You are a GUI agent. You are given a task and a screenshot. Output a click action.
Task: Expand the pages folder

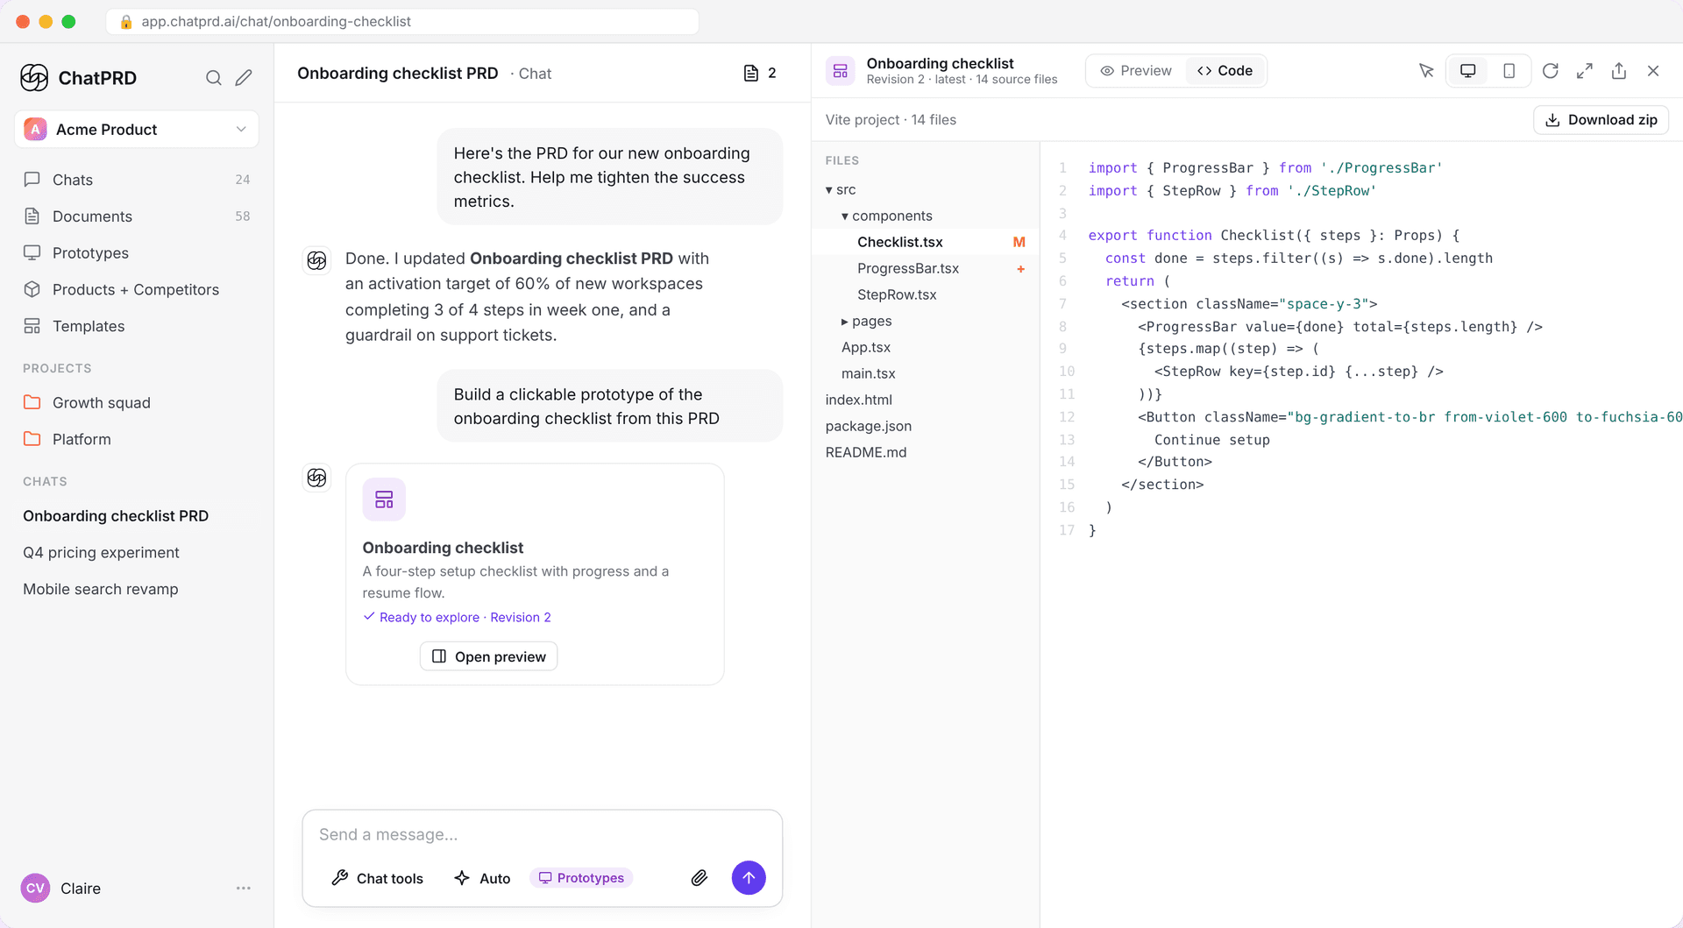(866, 321)
